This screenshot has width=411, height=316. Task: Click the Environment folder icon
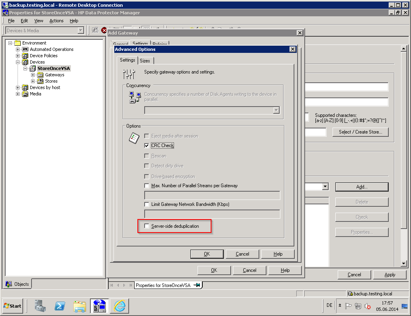(18, 43)
